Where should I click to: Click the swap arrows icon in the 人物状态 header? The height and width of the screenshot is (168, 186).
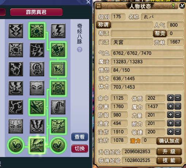[99, 6]
